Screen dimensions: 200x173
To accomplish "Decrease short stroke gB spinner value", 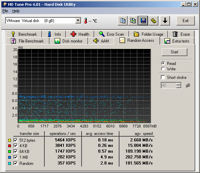I will [x=178, y=86].
